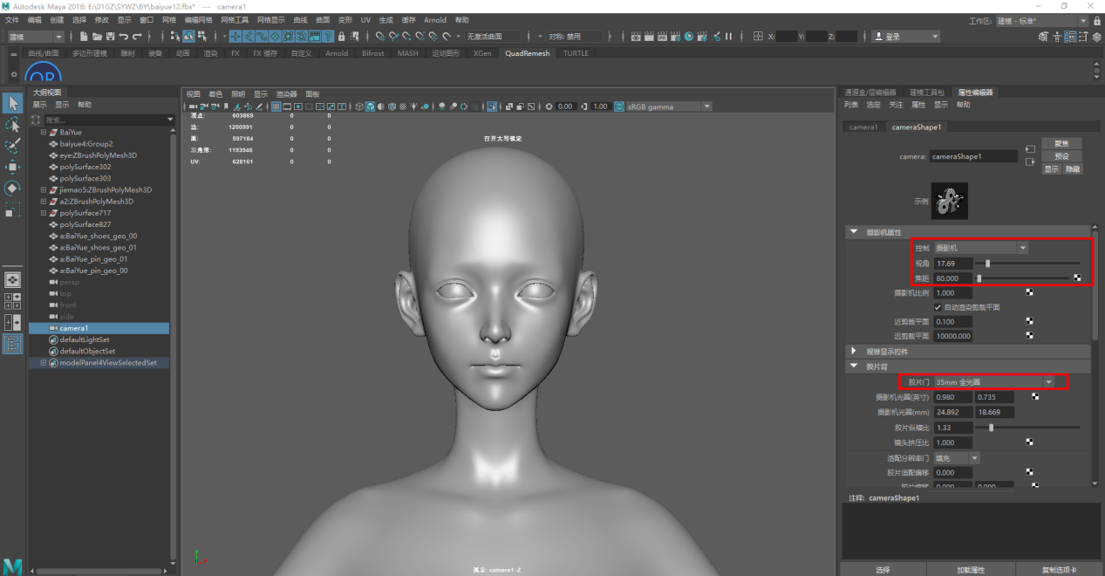The image size is (1105, 576).
Task: Click the Save scene icon
Action: click(110, 37)
